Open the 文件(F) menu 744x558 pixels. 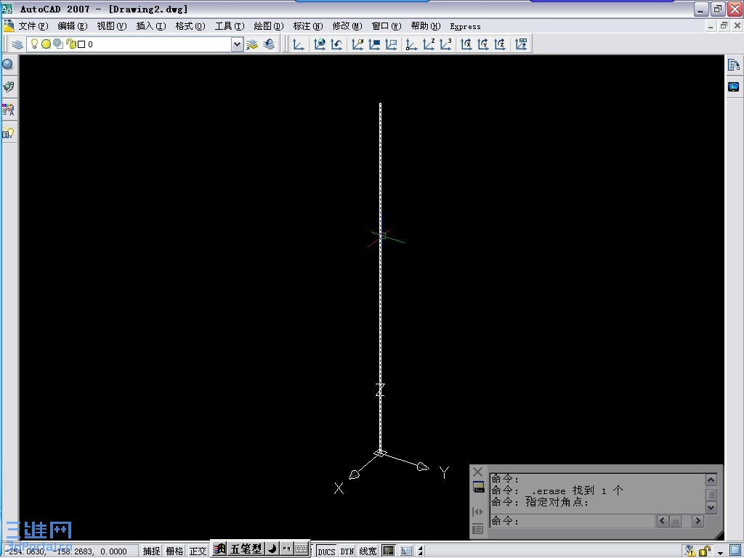pos(33,26)
